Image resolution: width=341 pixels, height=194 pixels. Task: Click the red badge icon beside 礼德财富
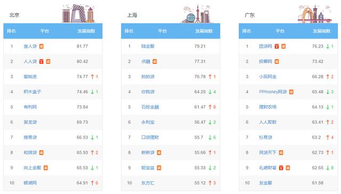[x=281, y=168]
